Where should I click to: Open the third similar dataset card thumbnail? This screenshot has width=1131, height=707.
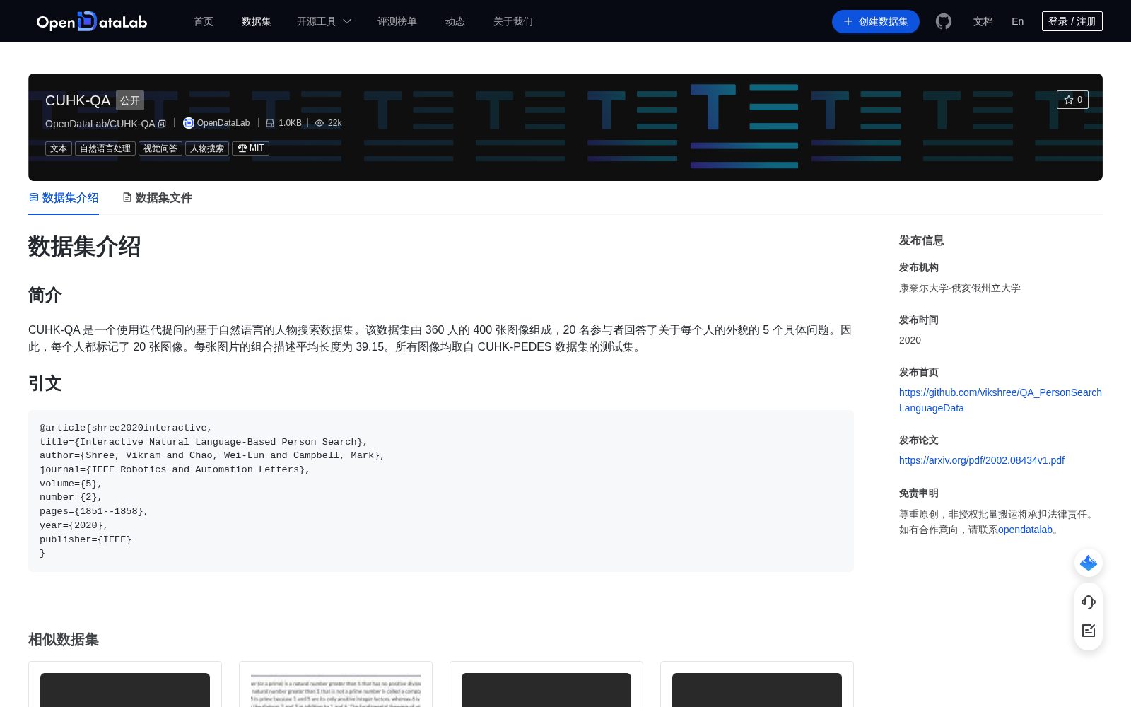[546, 690]
